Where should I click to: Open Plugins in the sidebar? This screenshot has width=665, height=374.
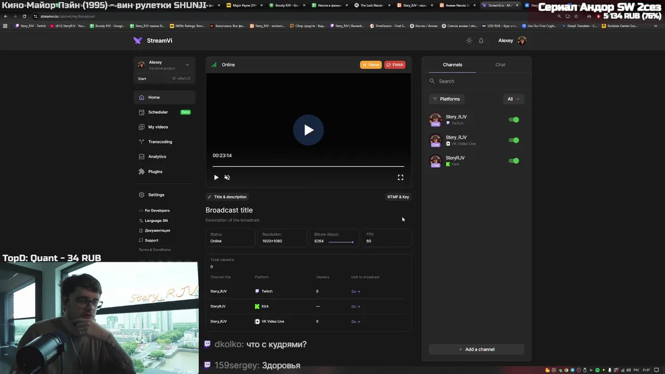point(165,171)
